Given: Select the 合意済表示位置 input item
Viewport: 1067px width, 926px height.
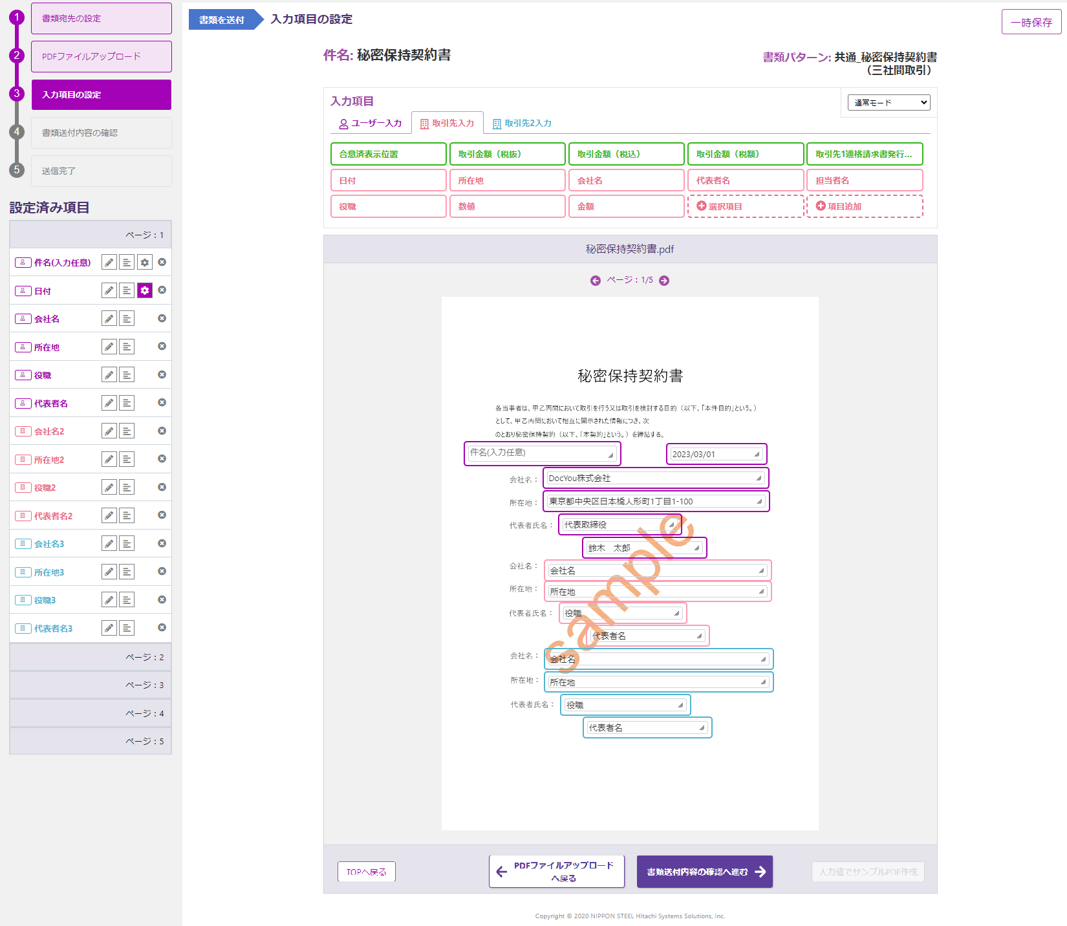Looking at the screenshot, I should click(388, 154).
